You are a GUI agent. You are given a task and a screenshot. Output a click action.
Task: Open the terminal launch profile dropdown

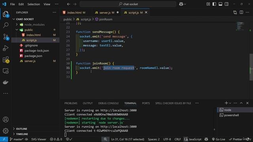(230, 103)
